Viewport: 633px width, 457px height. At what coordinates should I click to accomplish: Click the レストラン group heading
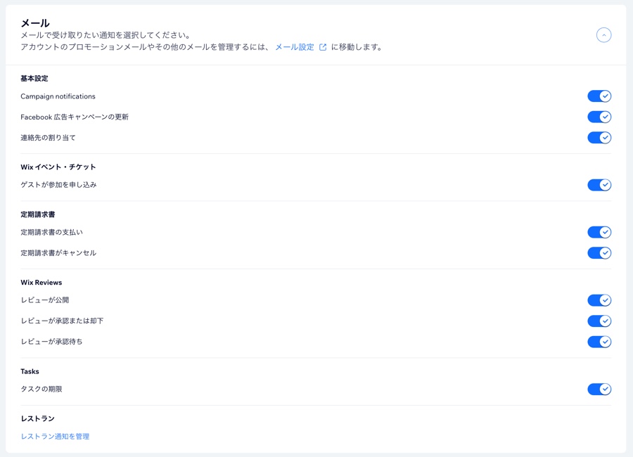37,418
